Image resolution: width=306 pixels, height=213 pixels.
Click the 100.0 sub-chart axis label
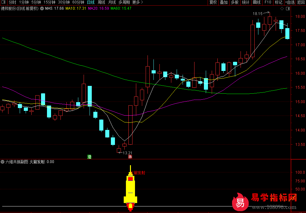pyautogui.click(x=300, y=172)
